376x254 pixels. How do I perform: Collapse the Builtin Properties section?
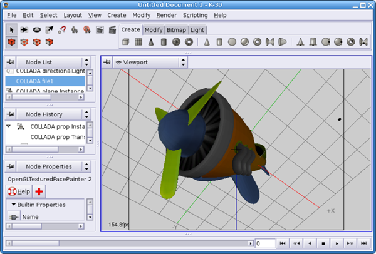[x=14, y=205]
